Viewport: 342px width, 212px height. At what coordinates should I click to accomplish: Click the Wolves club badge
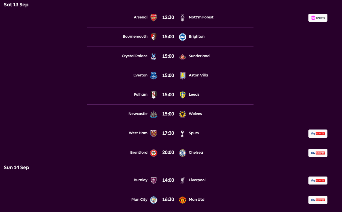(182, 114)
